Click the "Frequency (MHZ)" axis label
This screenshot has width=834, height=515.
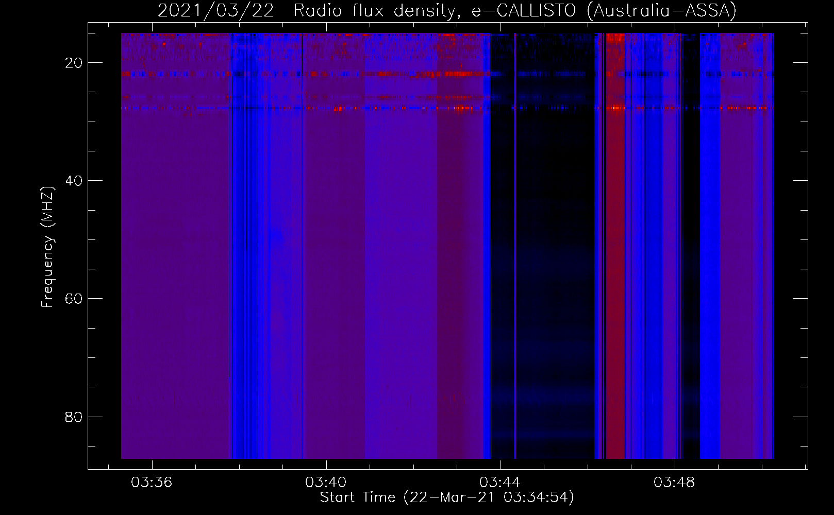pos(47,247)
